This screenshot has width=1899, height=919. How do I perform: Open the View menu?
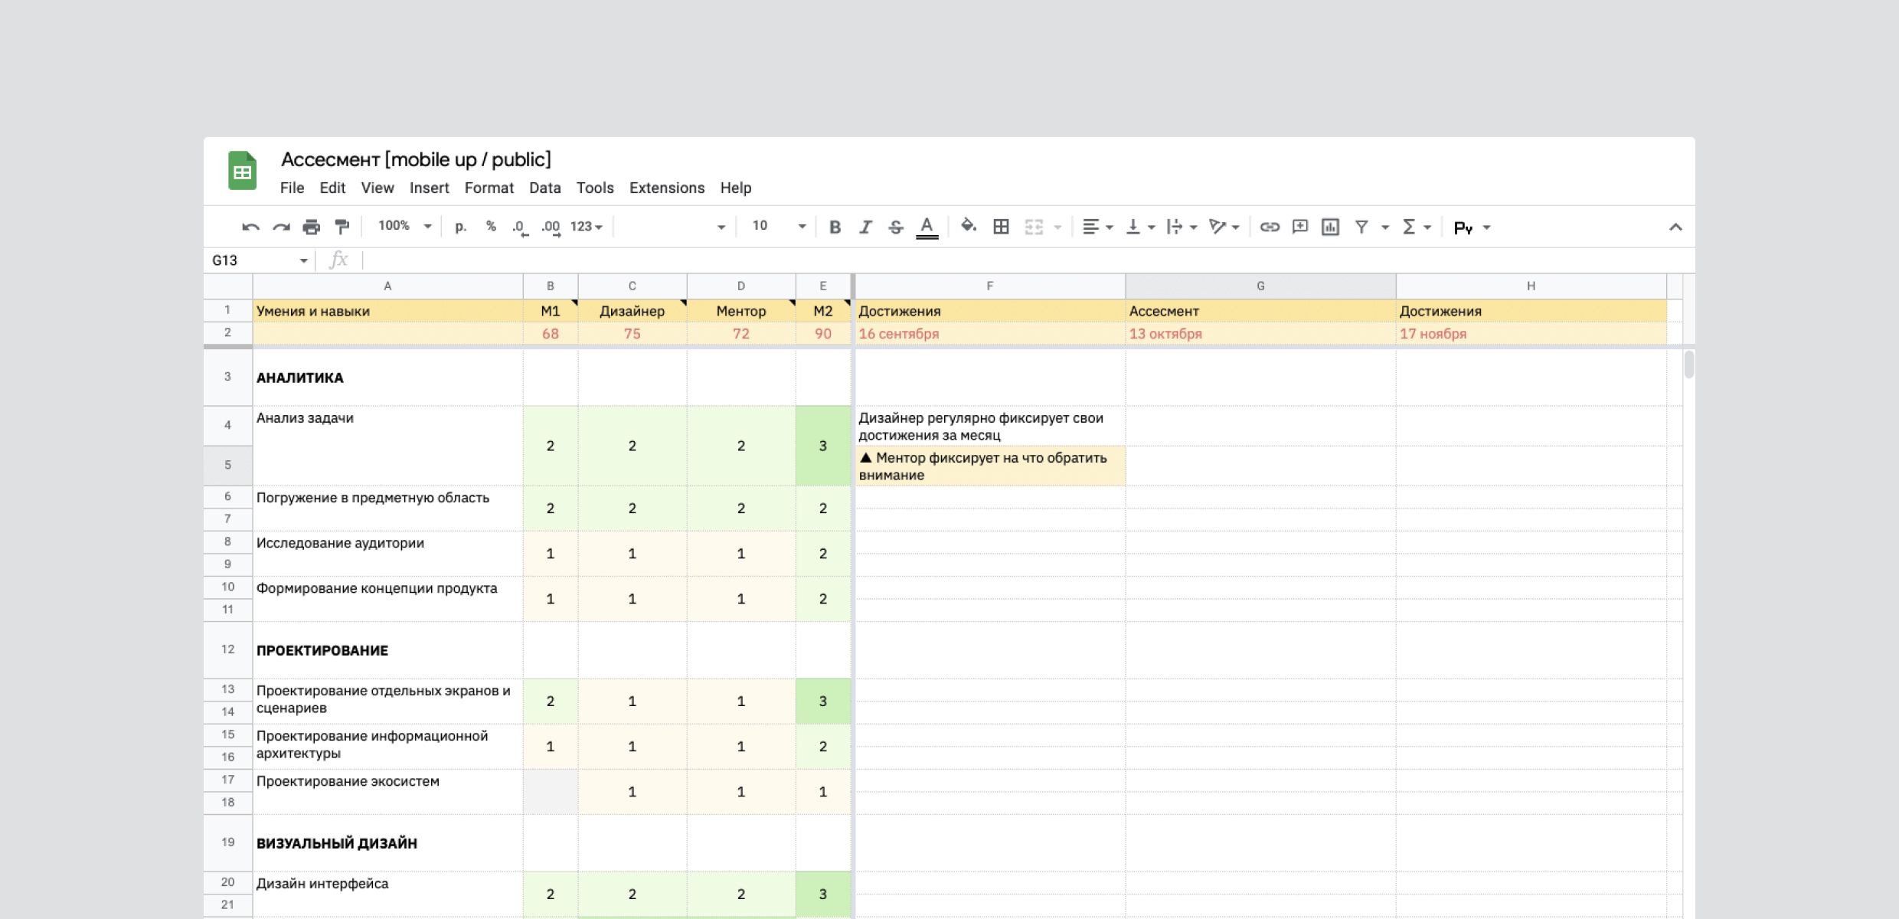point(378,188)
